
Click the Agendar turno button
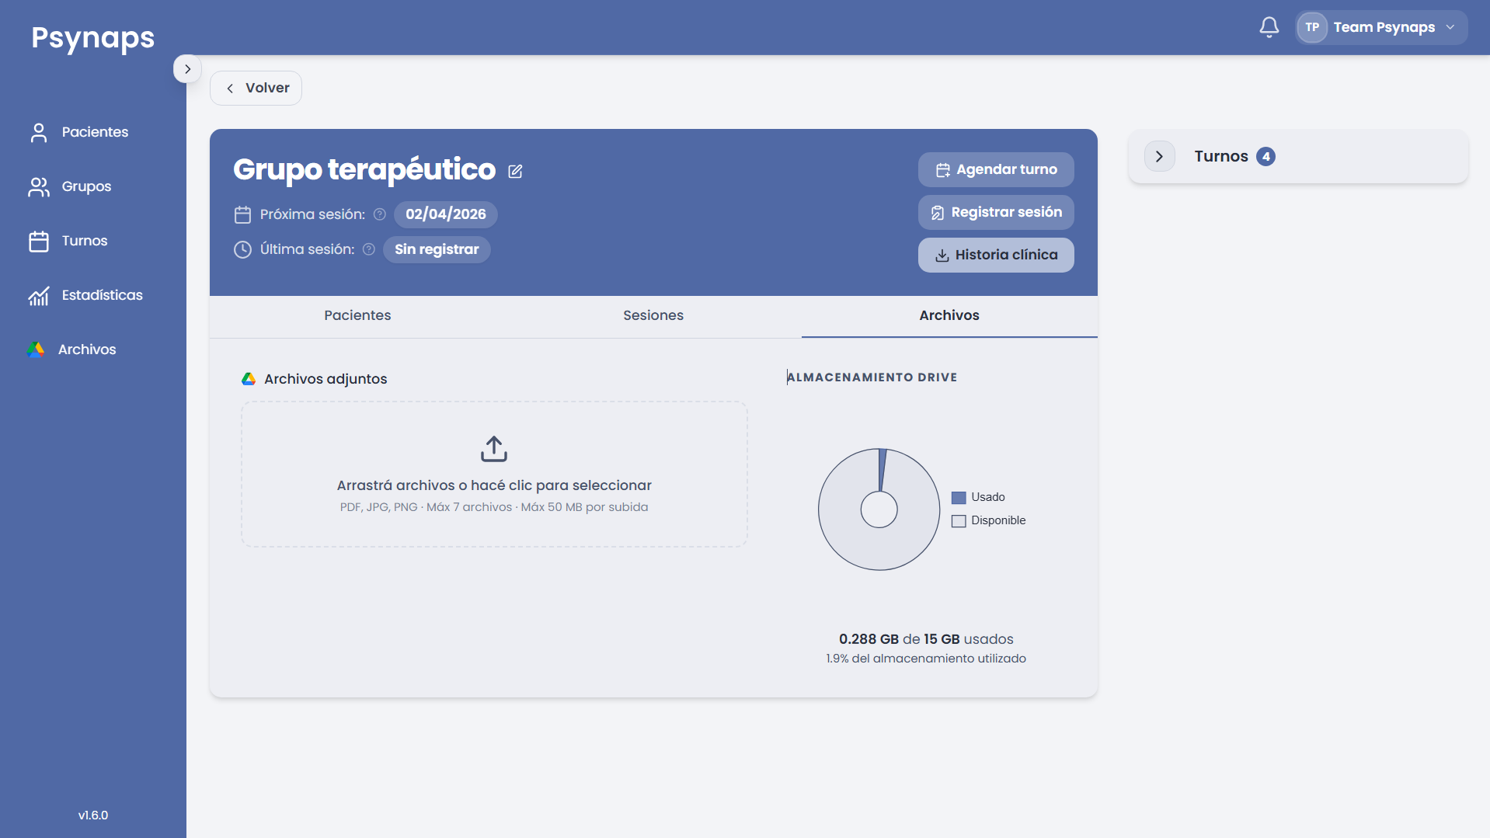pos(996,169)
